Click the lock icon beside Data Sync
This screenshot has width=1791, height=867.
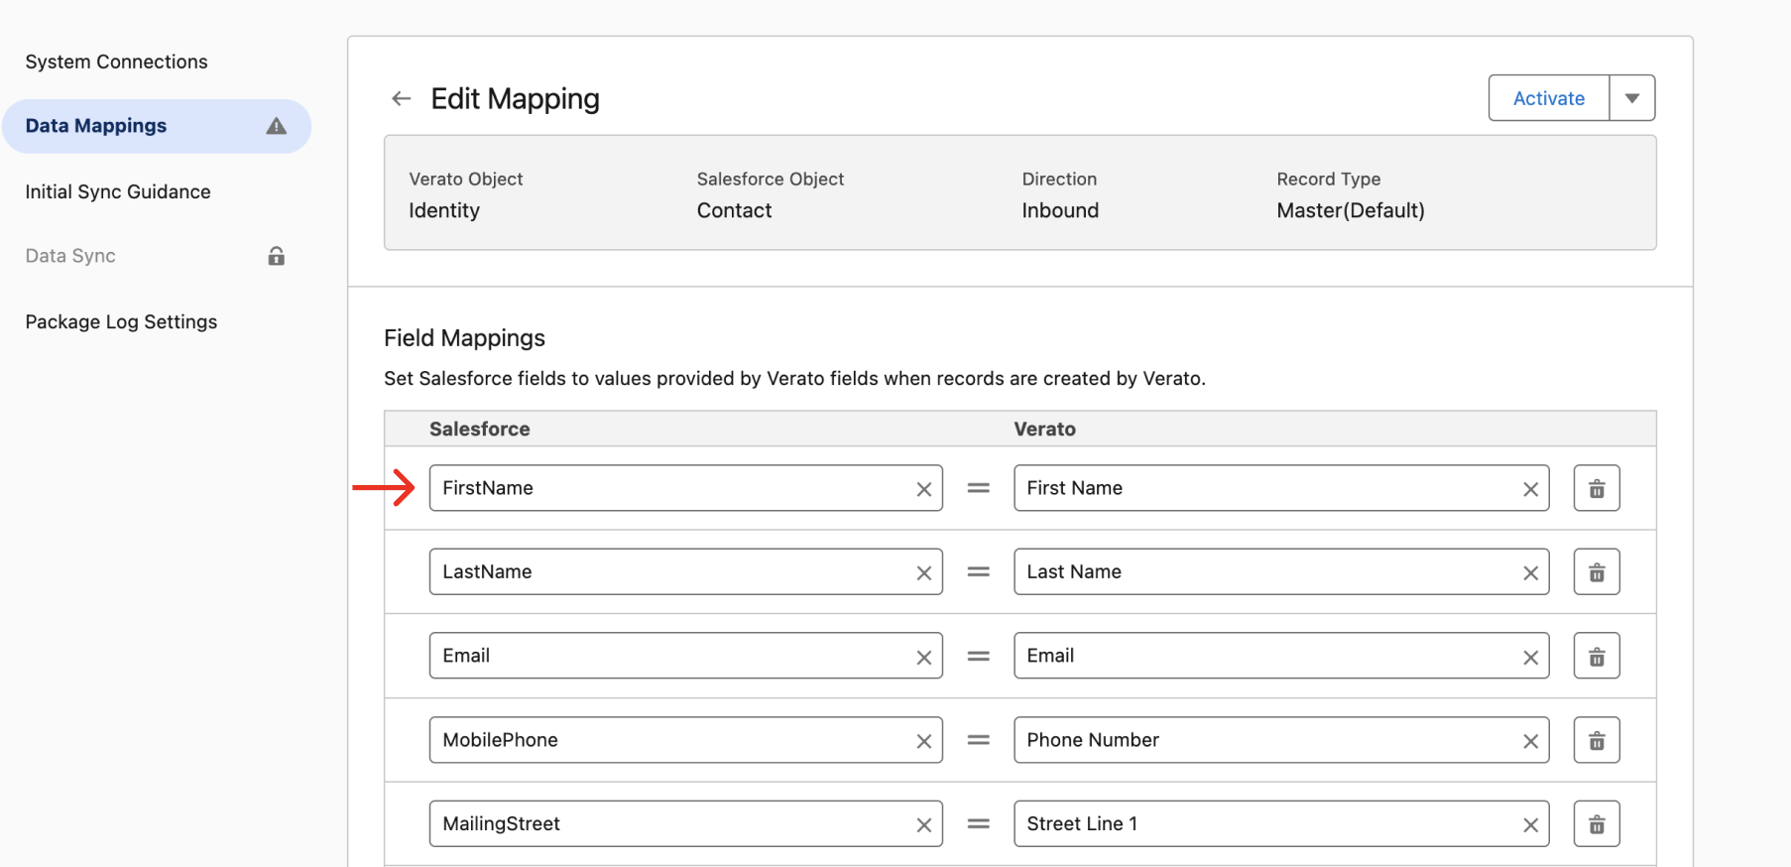pos(277,256)
